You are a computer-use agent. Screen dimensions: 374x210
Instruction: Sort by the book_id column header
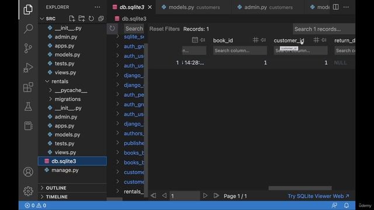coord(223,40)
